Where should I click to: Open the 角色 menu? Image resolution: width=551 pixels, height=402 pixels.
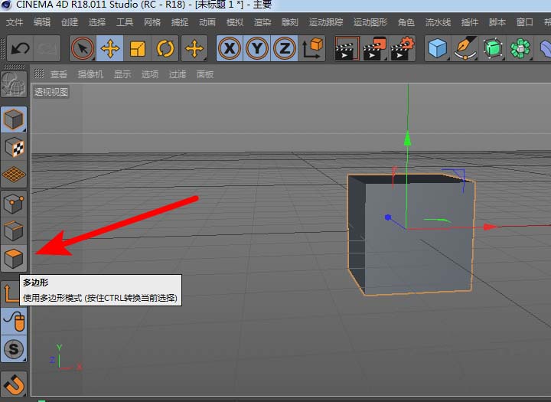click(406, 22)
